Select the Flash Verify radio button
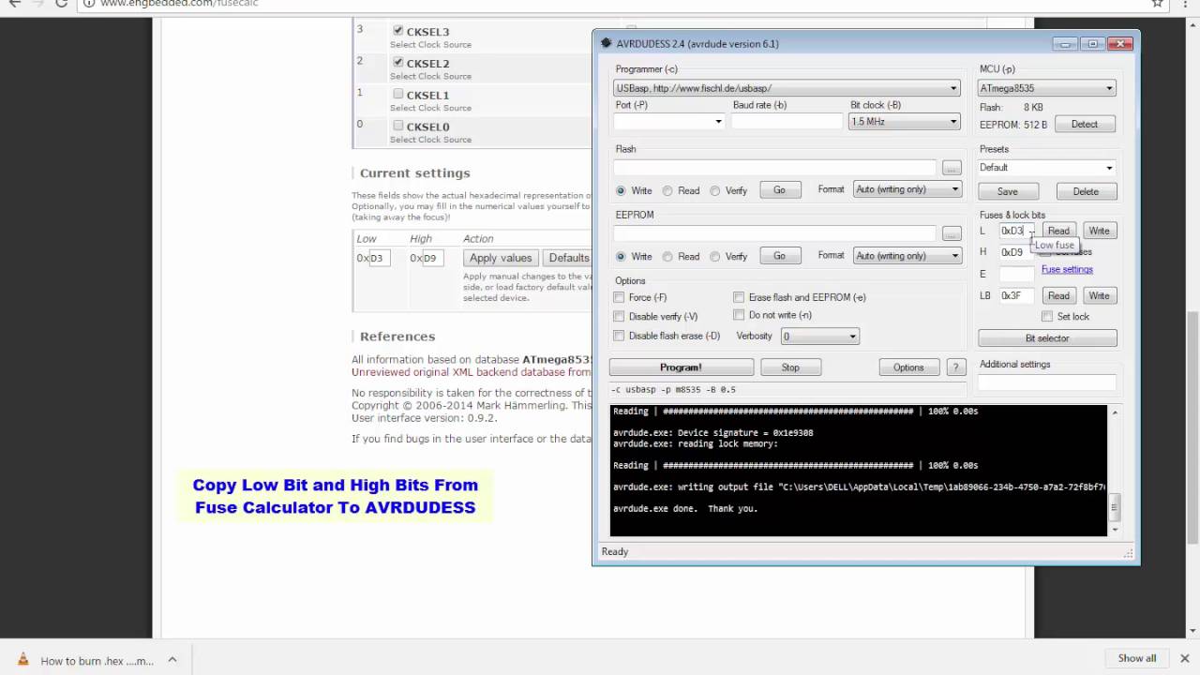The image size is (1200, 675). tap(715, 190)
